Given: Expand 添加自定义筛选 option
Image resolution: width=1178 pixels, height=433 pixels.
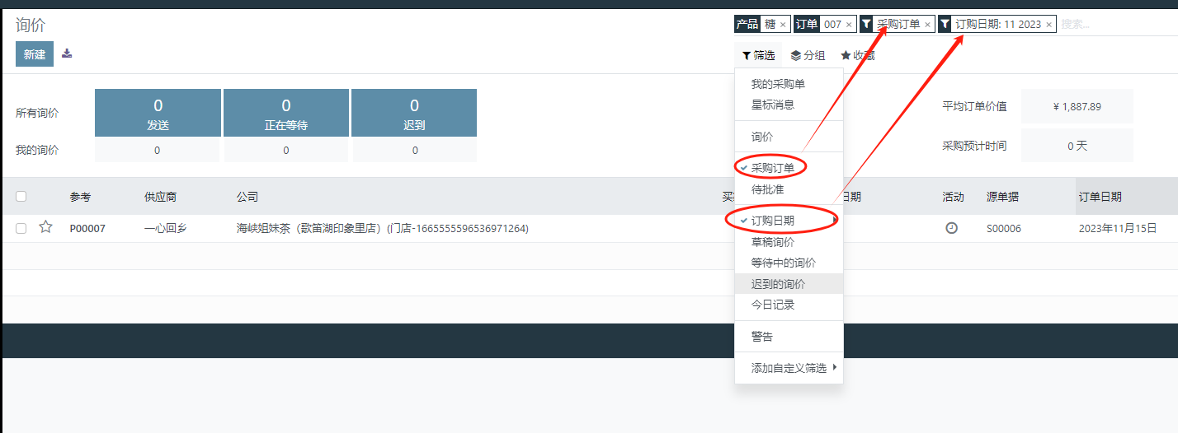Looking at the screenshot, I should click(789, 368).
